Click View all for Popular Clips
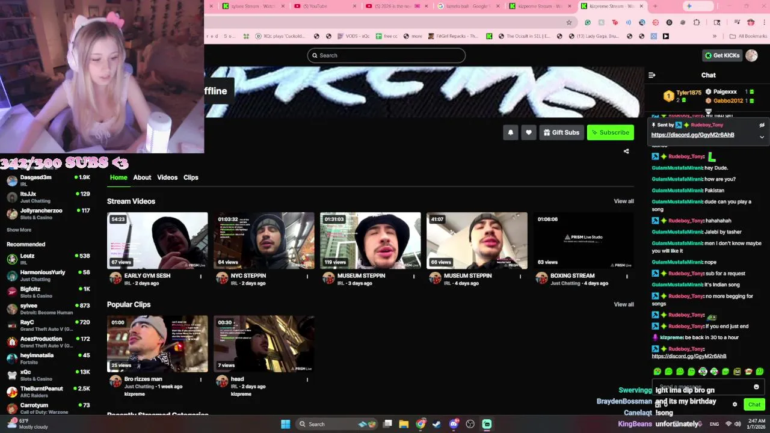The image size is (770, 433). click(x=624, y=304)
